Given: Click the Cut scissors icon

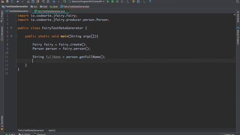Looking at the screenshot, I should click(28, 1).
